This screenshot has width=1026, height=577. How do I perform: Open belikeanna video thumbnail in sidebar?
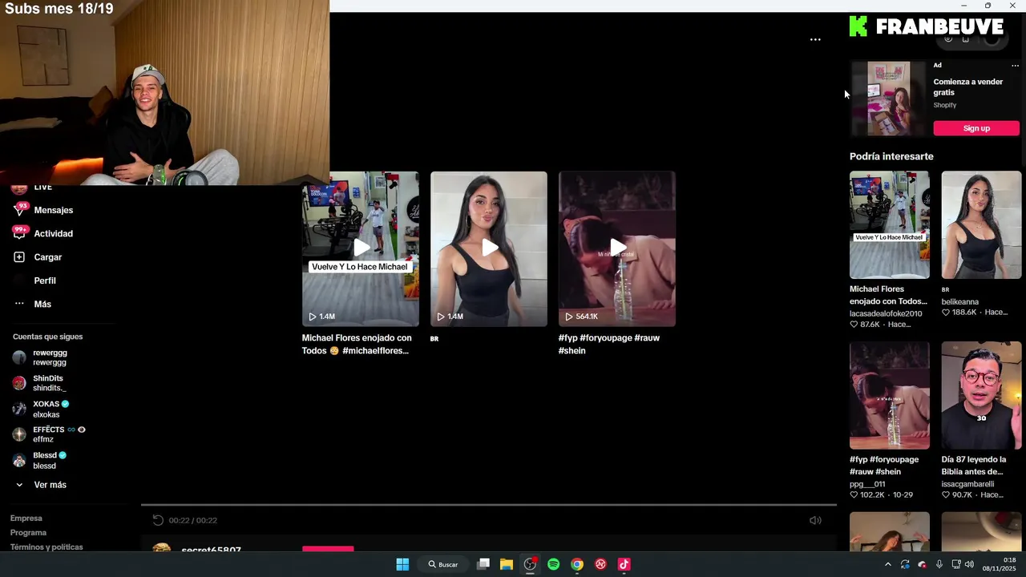click(x=981, y=224)
